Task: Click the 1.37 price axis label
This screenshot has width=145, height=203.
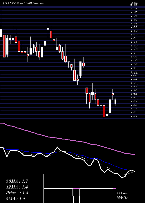Action: (x=134, y=101)
